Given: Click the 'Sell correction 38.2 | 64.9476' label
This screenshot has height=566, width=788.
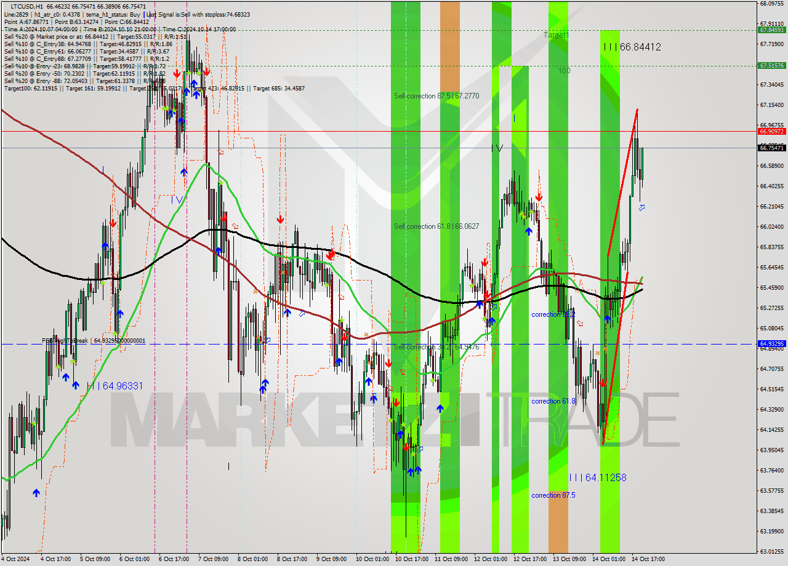Looking at the screenshot, I should tap(436, 347).
